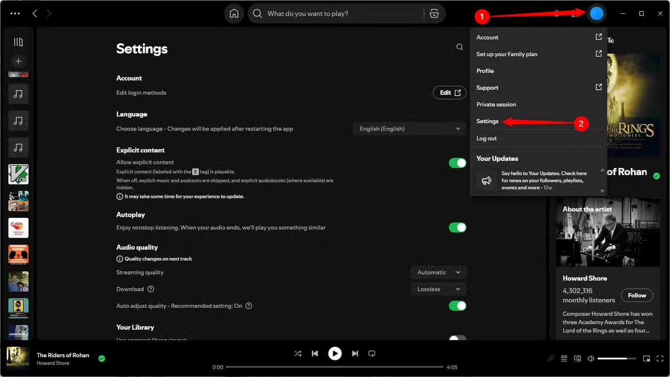Viewport: 670px width, 377px height.
Task: Skip to next track
Action: pos(355,354)
